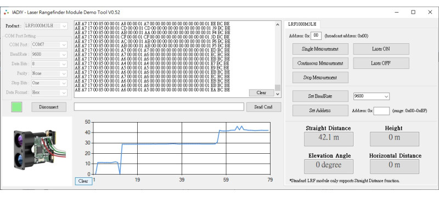Clear the distance chart
Screen dimensions: 439x197
tap(83, 181)
